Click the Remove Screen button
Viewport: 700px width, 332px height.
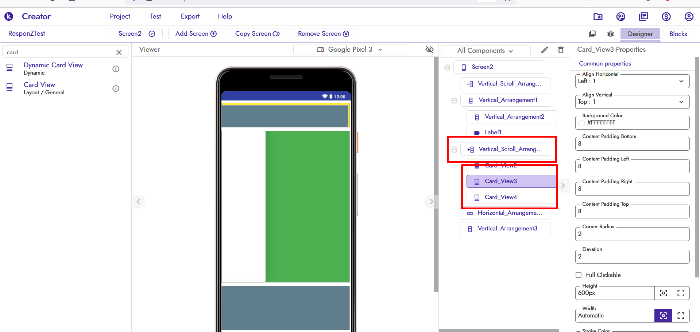[x=323, y=33]
